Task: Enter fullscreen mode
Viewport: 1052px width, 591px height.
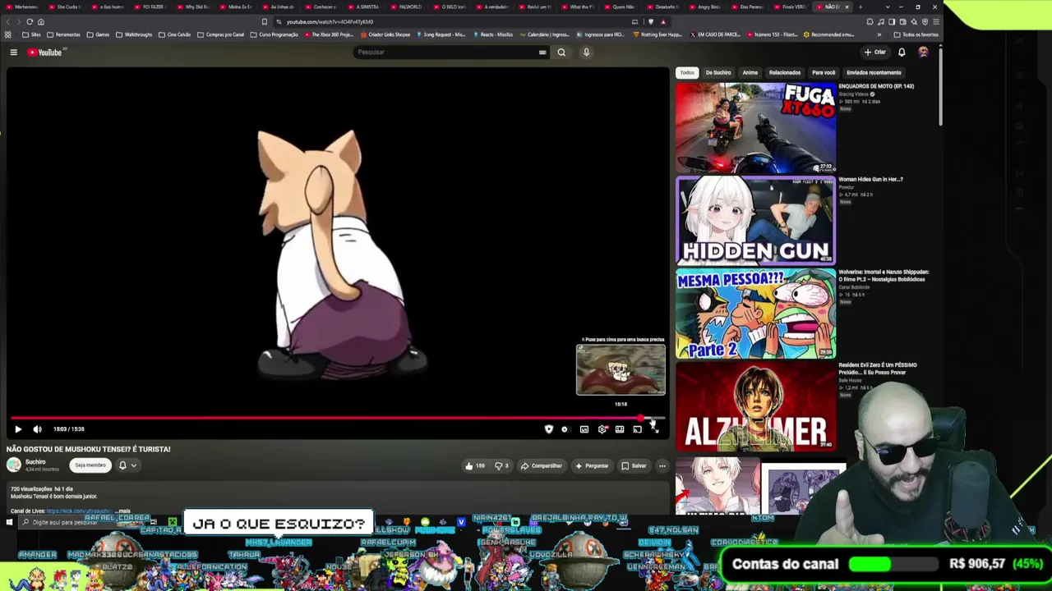Action: click(655, 428)
